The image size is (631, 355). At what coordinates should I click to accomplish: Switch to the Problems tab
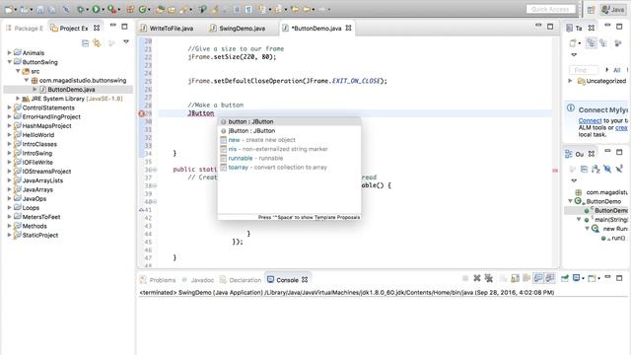(x=158, y=280)
